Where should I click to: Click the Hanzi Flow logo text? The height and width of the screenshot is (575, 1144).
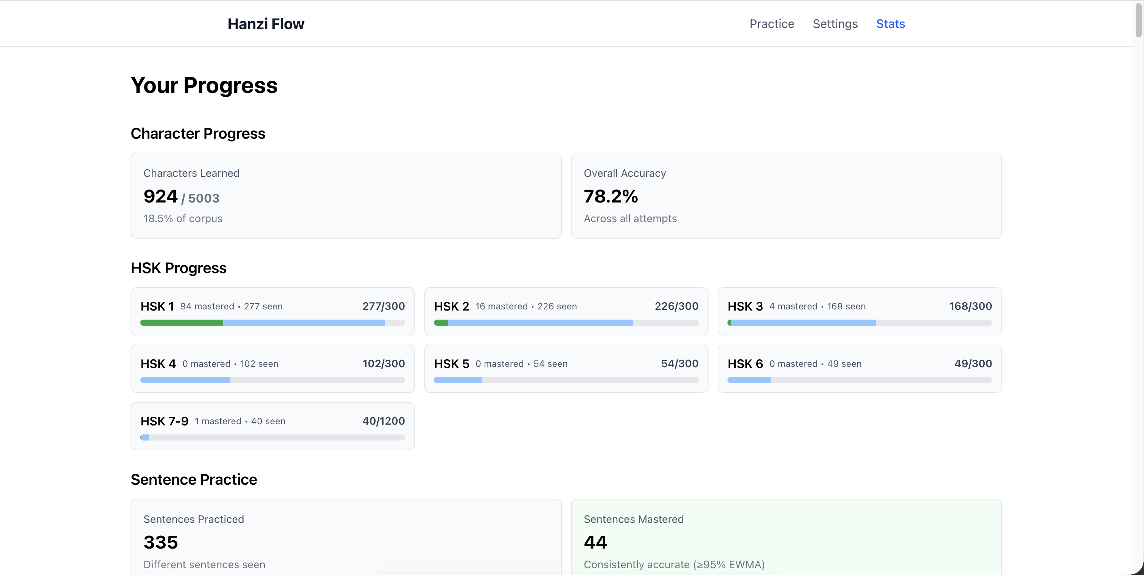(x=265, y=23)
